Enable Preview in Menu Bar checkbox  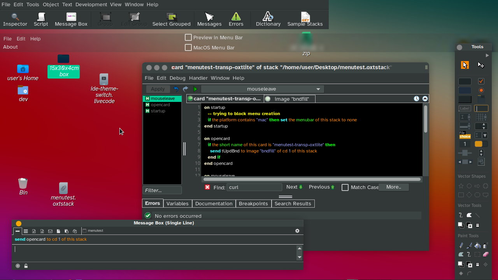(x=188, y=37)
